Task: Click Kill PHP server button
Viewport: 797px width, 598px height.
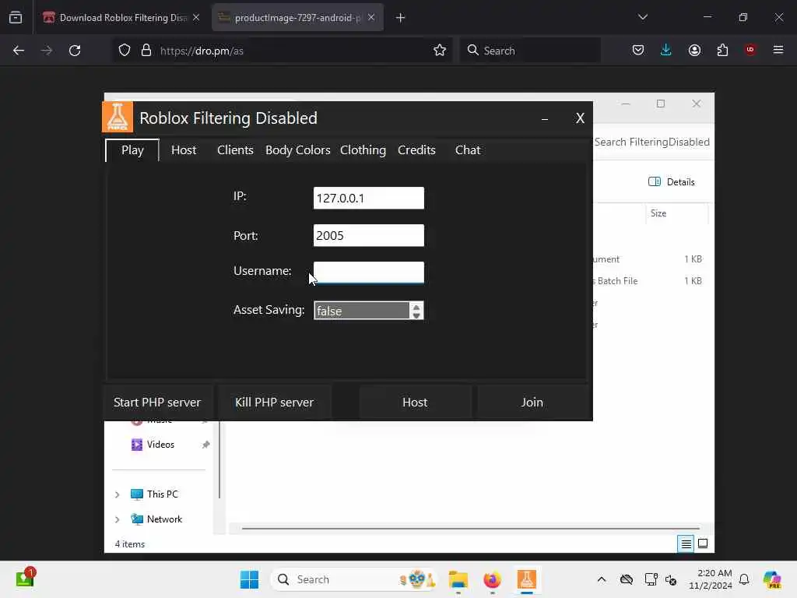Action: (275, 403)
